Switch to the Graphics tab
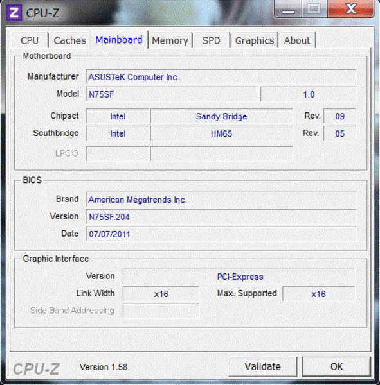 (255, 40)
